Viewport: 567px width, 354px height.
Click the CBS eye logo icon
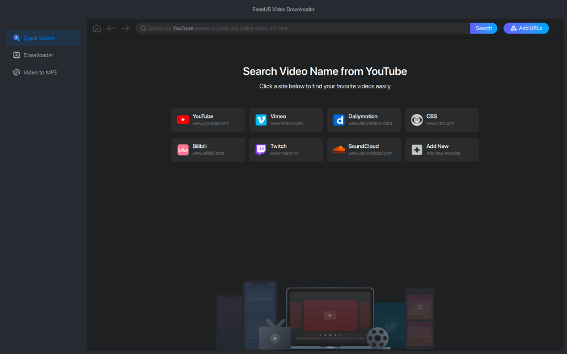(x=417, y=120)
